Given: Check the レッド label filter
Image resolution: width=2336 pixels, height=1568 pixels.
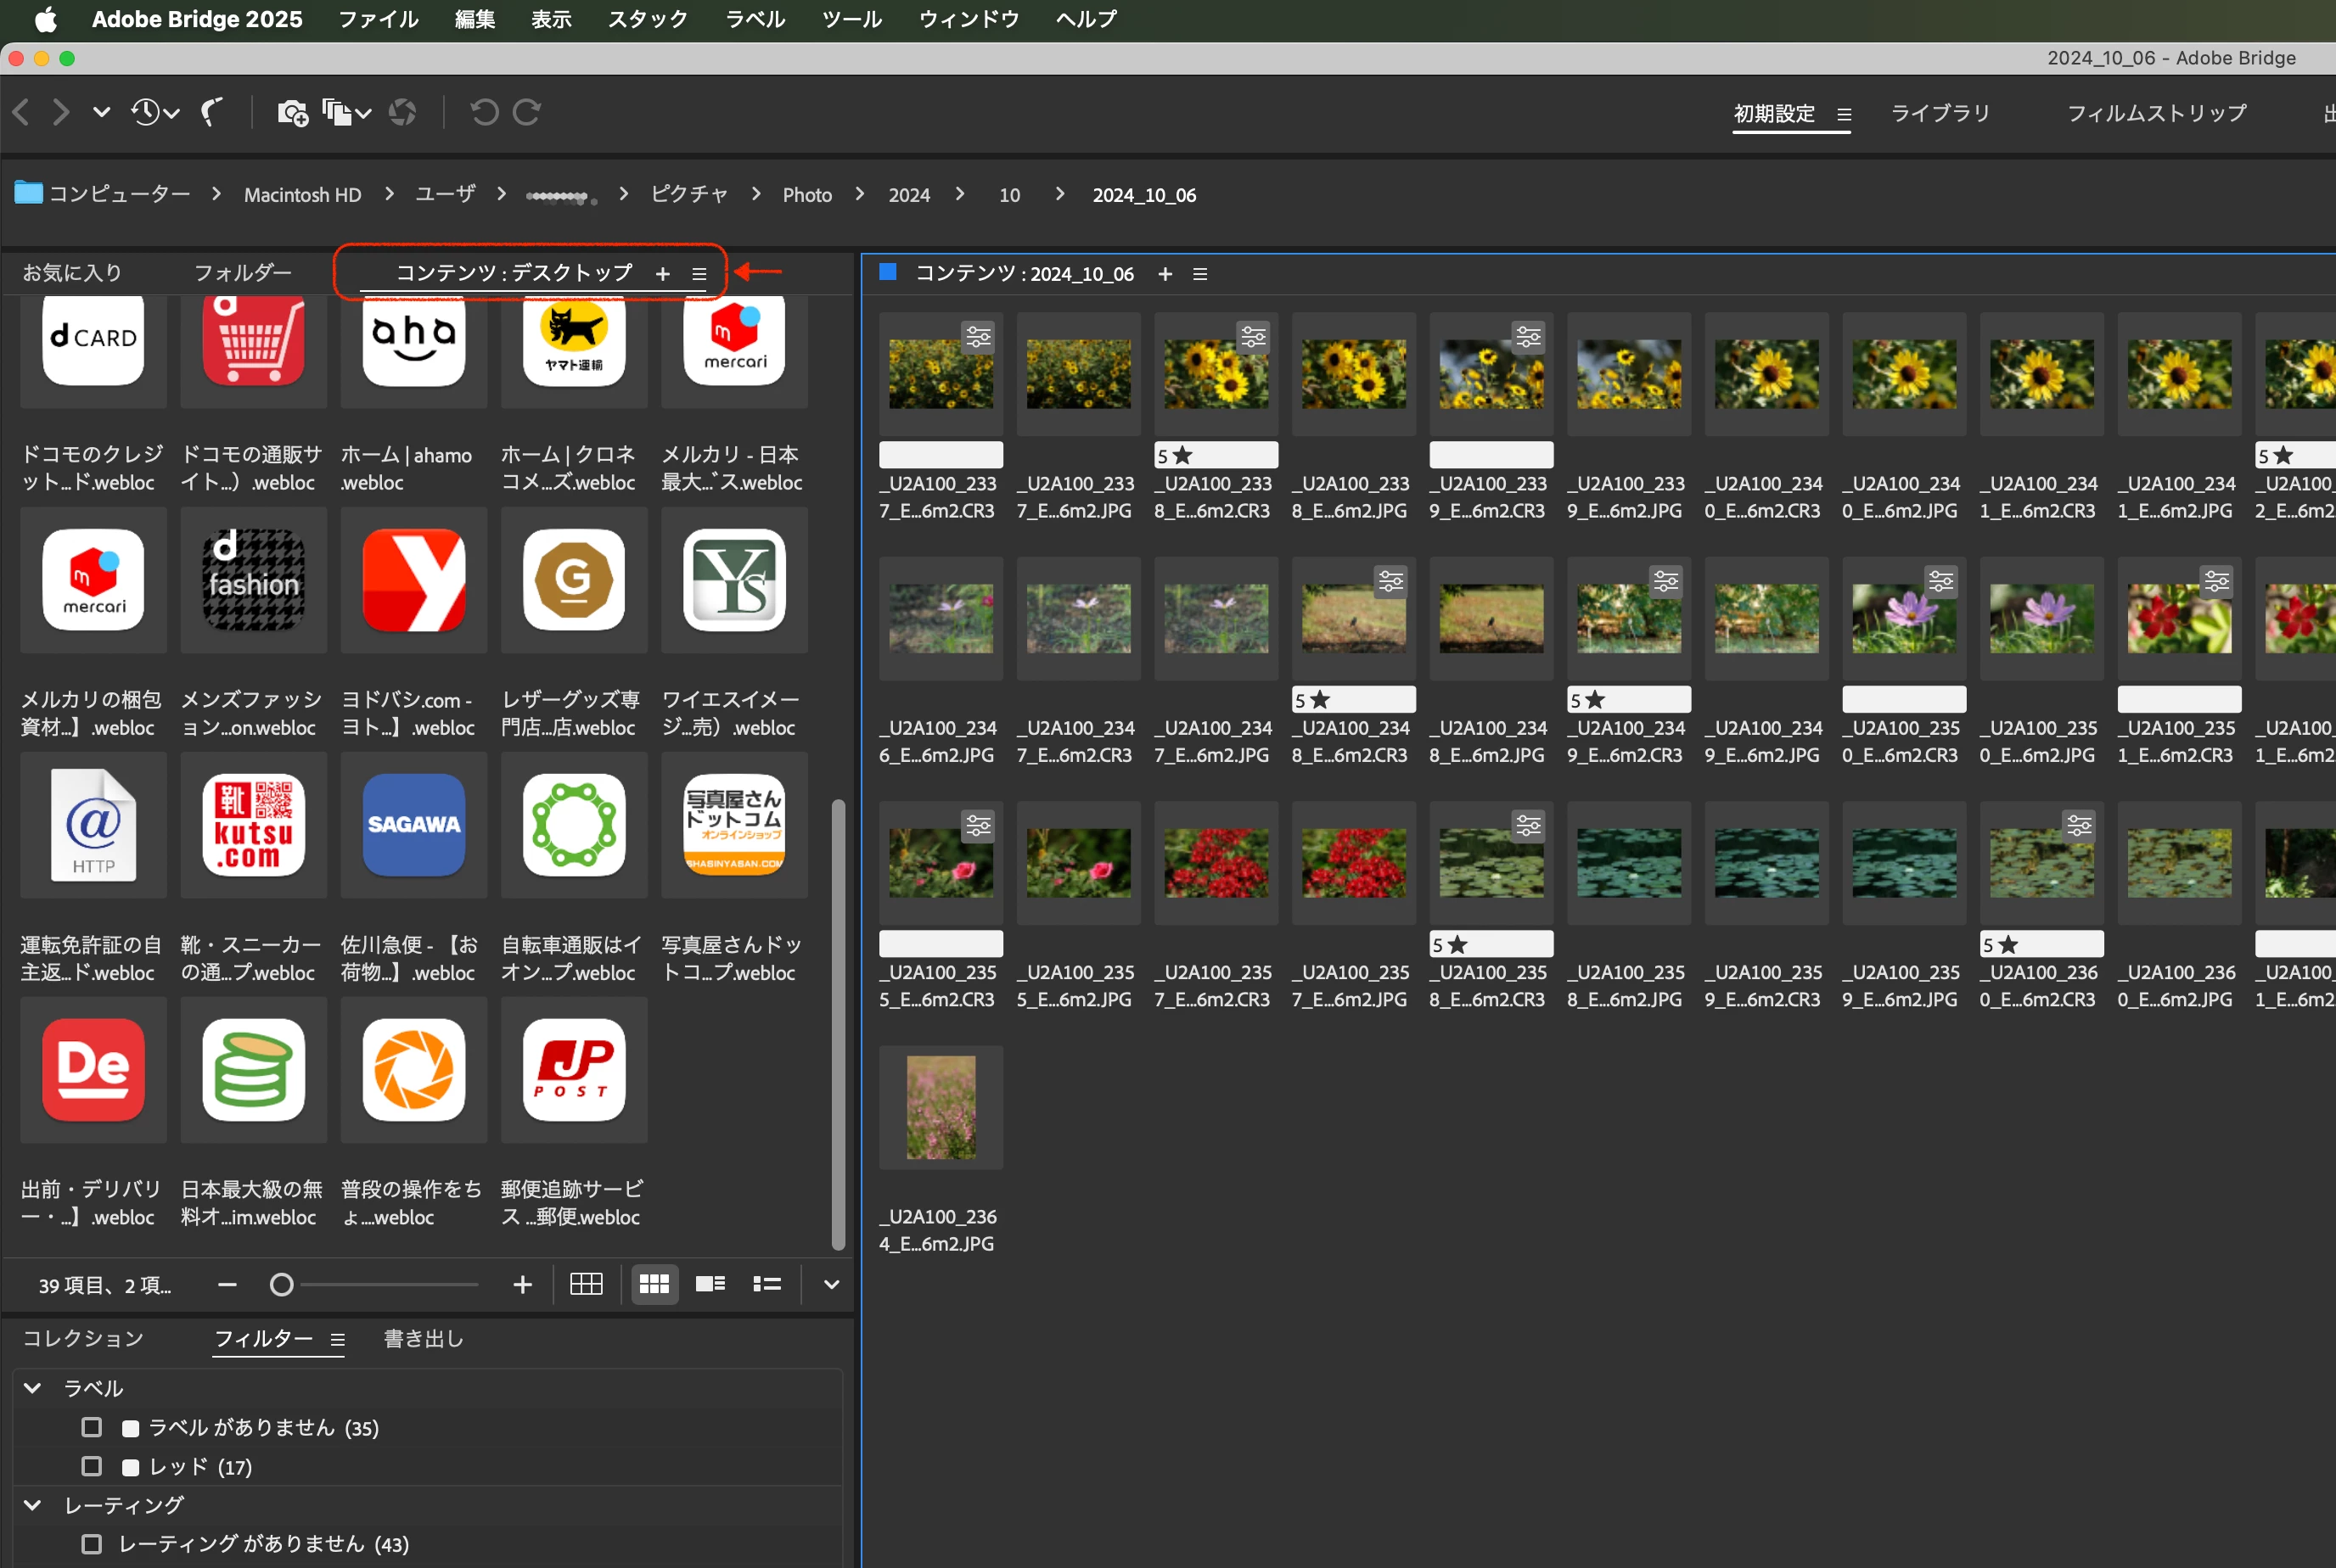Looking at the screenshot, I should pyautogui.click(x=92, y=1466).
